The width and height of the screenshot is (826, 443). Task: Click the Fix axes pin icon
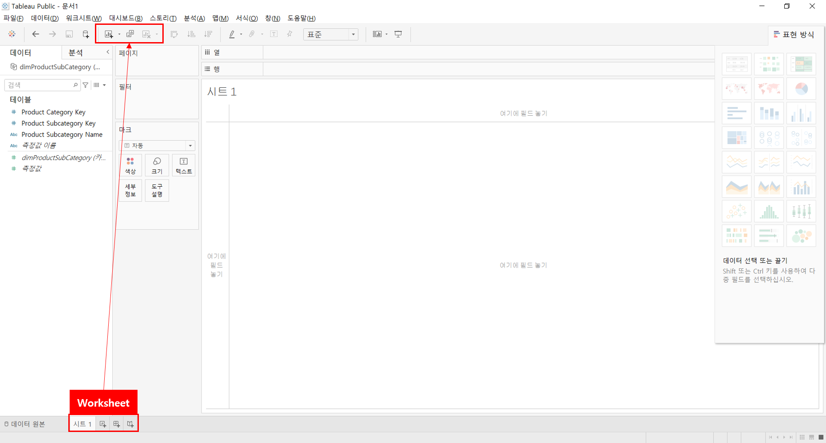click(290, 34)
